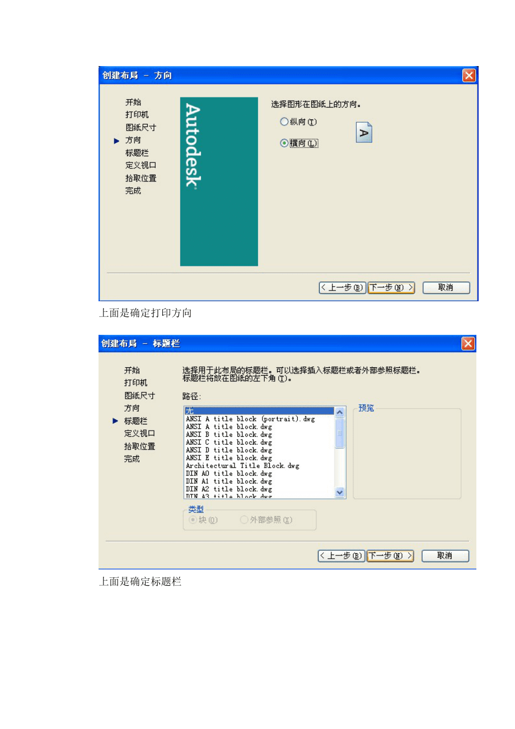Click 打印机 step in the 标题栏 dialog
This screenshot has width=515, height=729.
click(x=136, y=383)
